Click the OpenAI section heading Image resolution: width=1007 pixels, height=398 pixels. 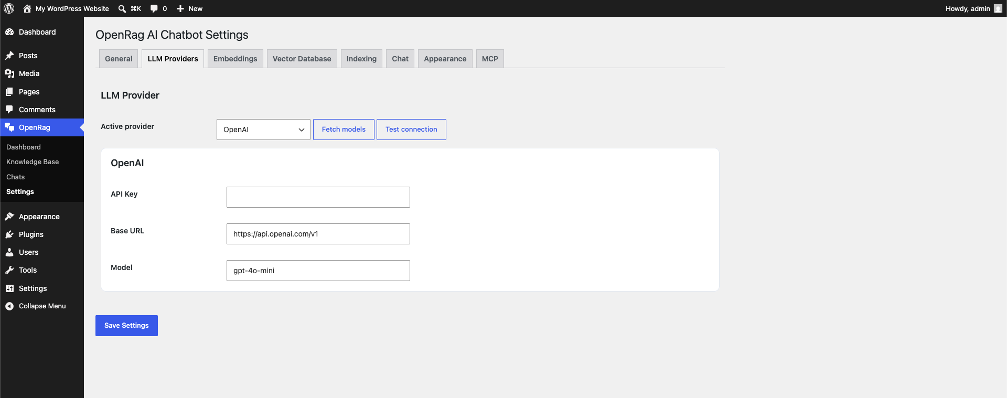pos(127,163)
